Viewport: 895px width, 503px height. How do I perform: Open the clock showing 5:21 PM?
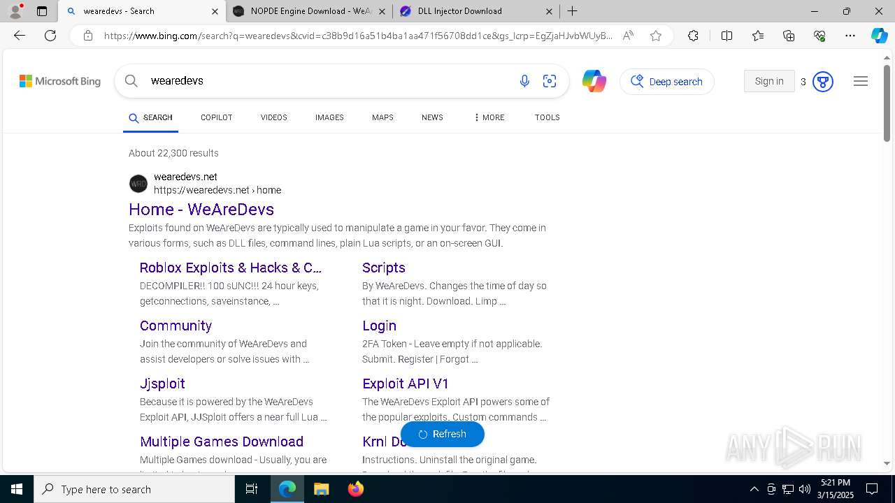835,489
